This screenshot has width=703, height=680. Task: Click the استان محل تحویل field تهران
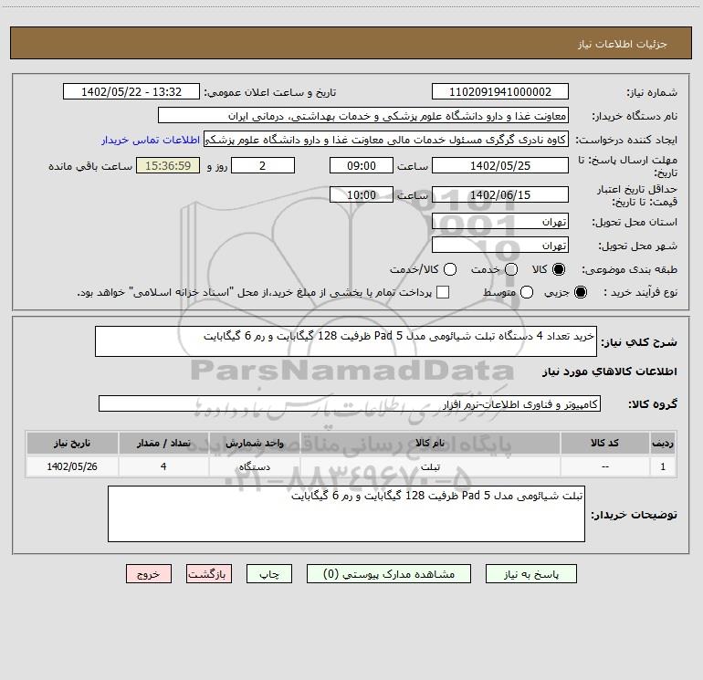[500, 221]
